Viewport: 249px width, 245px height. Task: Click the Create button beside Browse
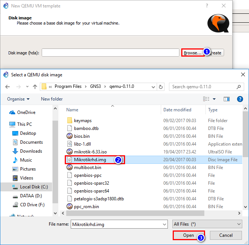point(216,53)
